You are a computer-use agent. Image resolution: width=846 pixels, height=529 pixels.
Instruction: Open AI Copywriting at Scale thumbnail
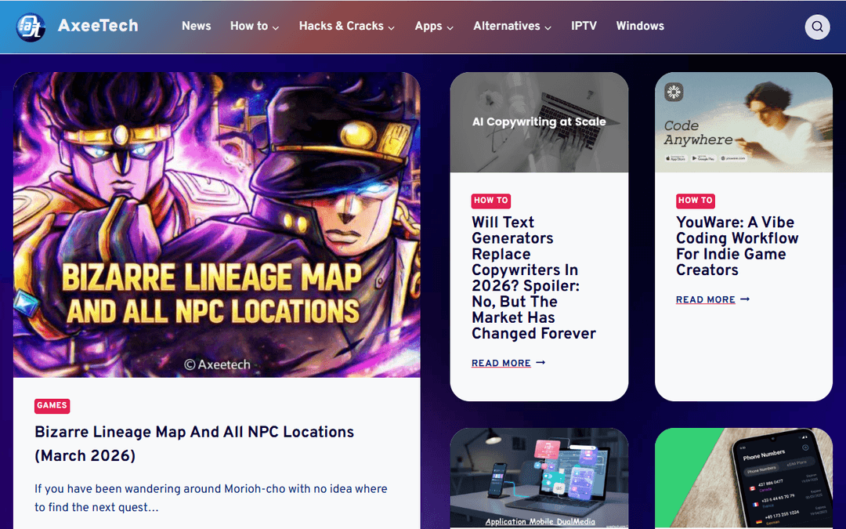(x=539, y=122)
